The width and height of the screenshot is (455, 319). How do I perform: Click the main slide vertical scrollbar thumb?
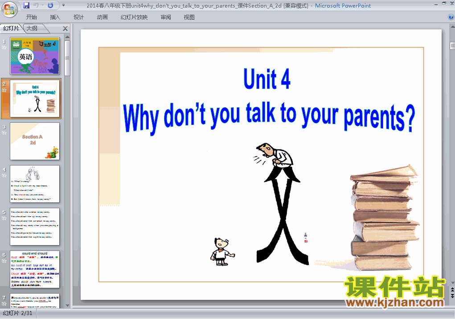(452, 46)
